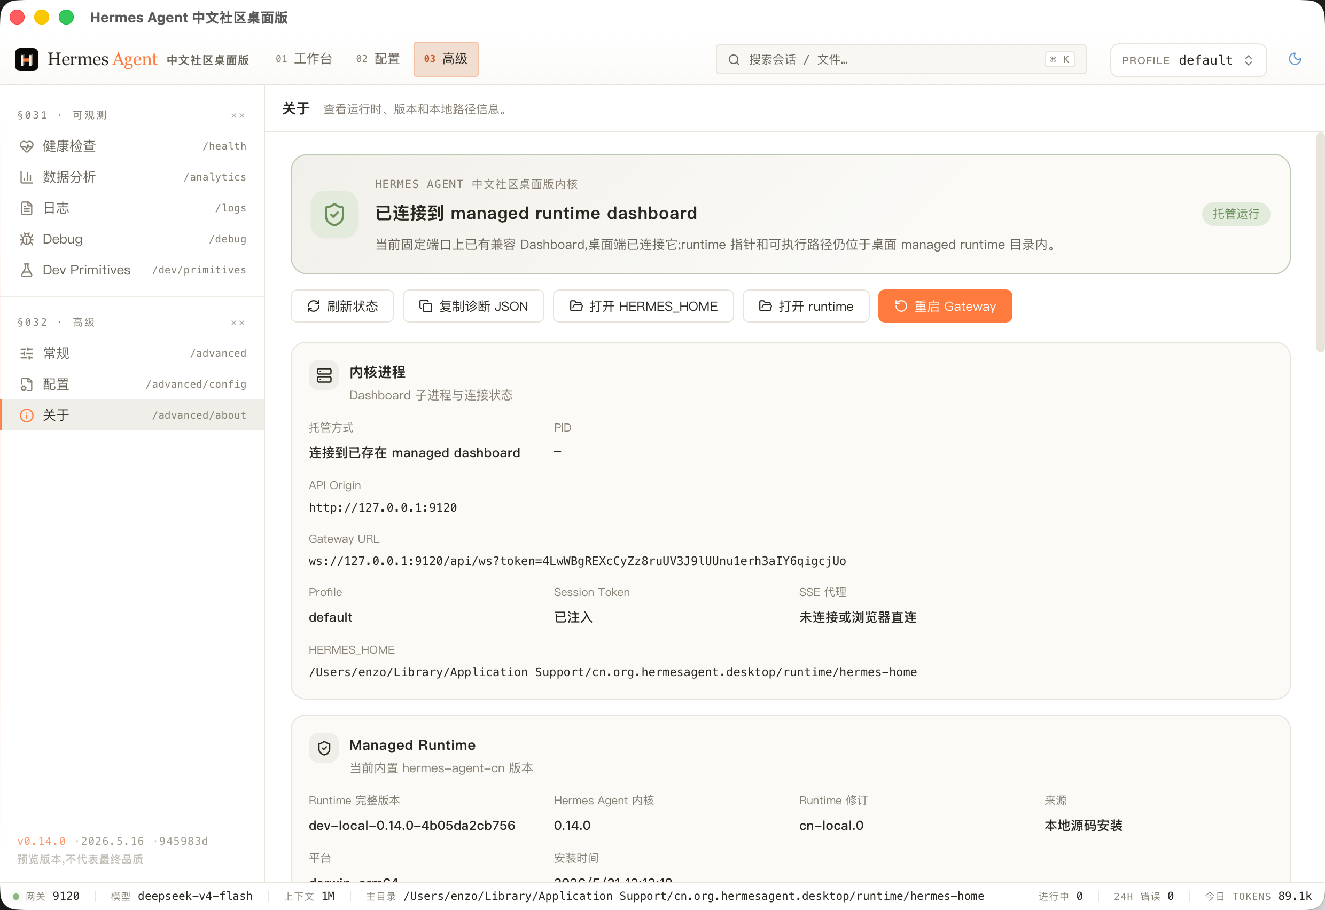Click the 上下文 1M status entry
Image resolution: width=1325 pixels, height=910 pixels.
[x=309, y=896]
